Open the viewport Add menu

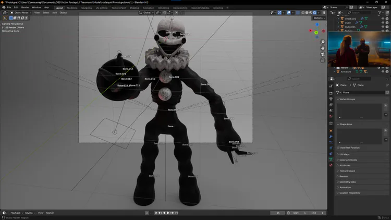(x=54, y=13)
